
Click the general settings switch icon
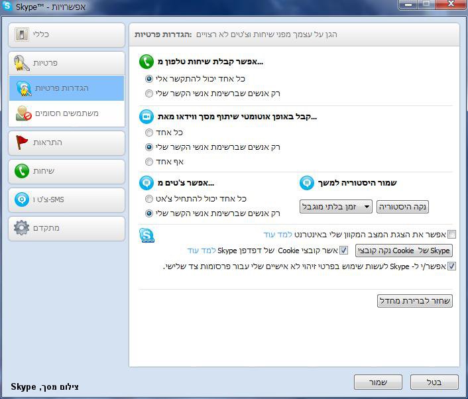22,34
